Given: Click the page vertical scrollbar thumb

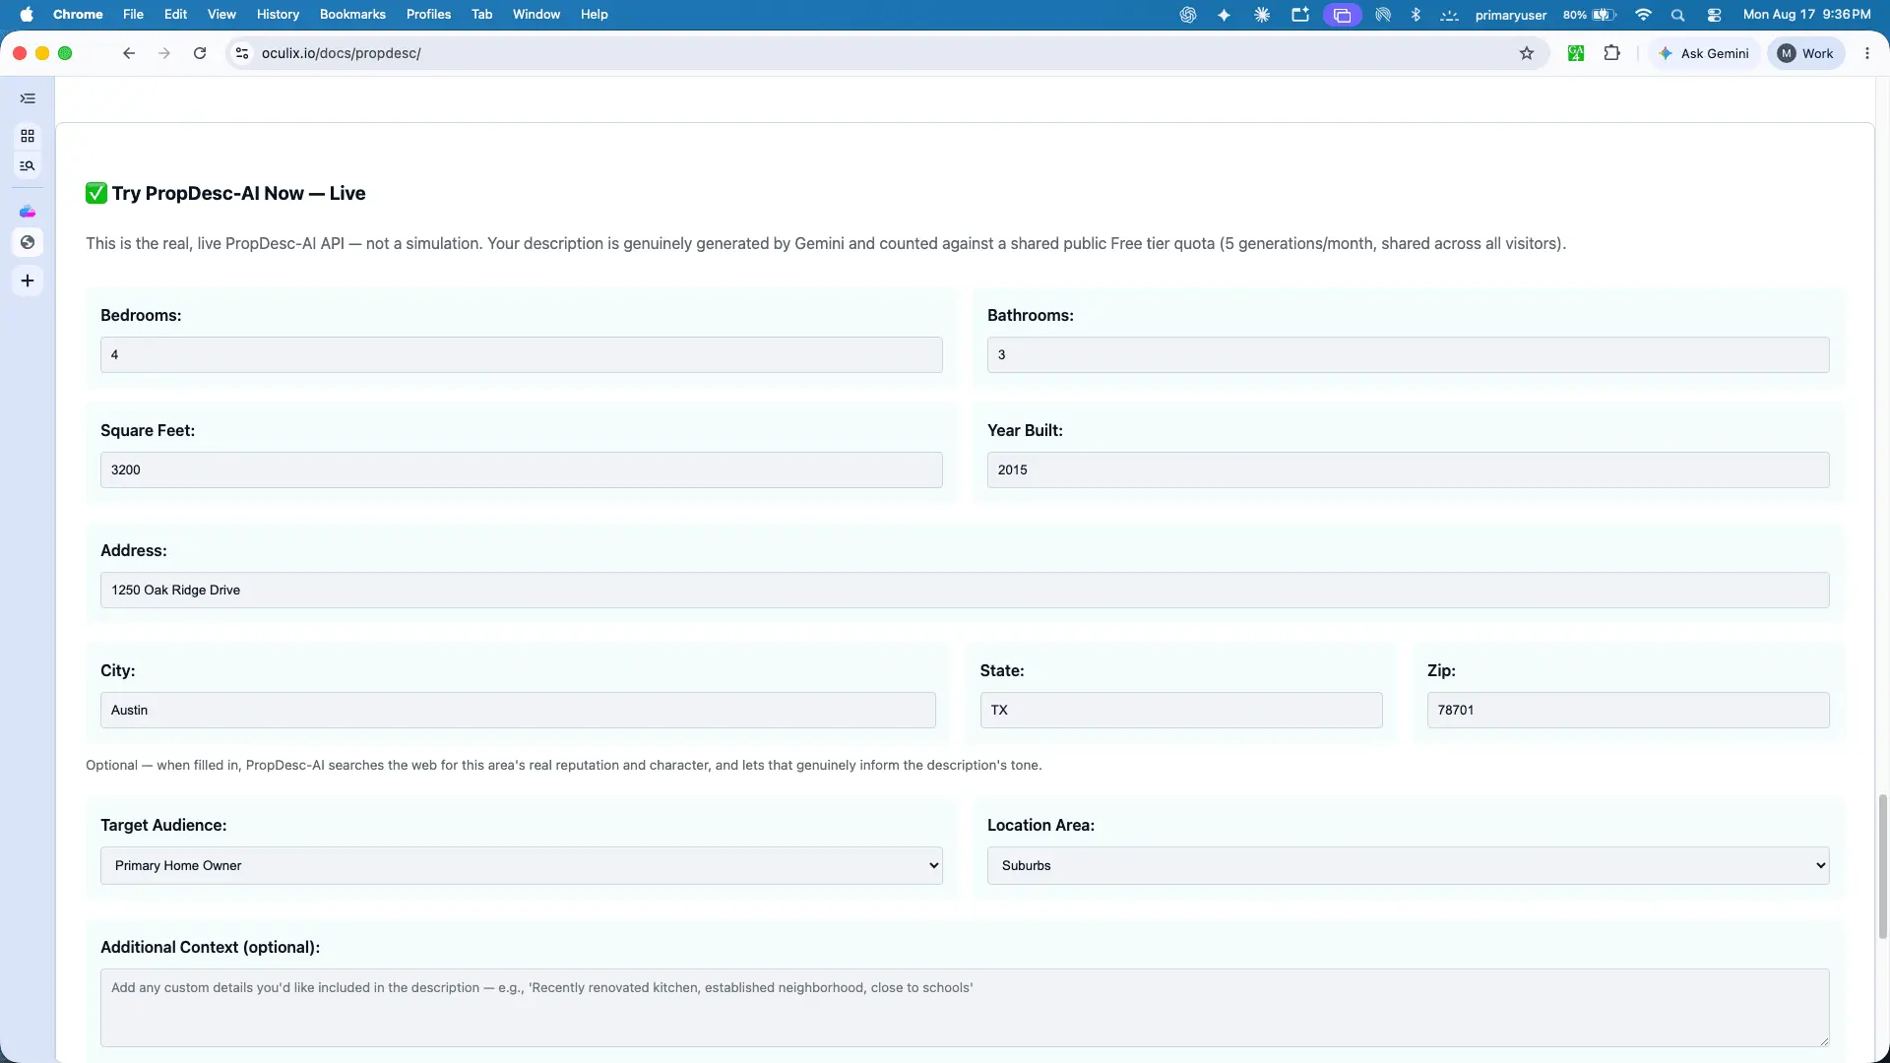Looking at the screenshot, I should 1883,866.
